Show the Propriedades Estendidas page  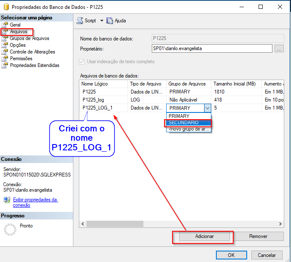(35, 65)
